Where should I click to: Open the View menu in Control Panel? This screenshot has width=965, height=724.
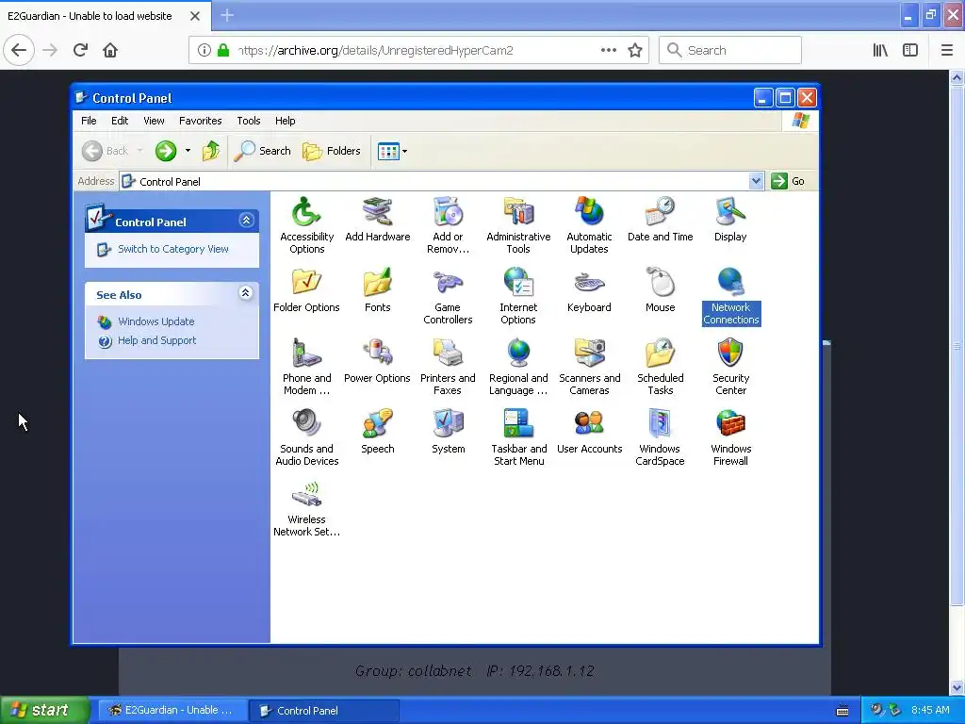click(154, 121)
